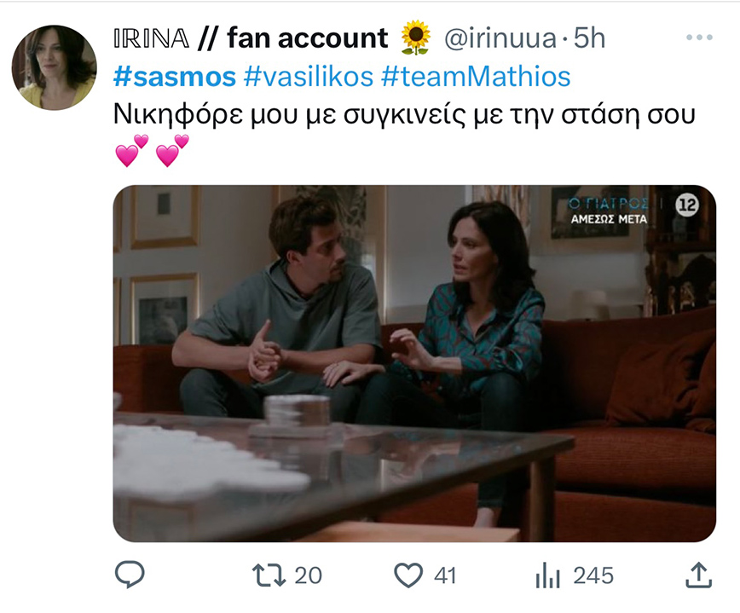Open the 5h timestamp of the tweet
The width and height of the screenshot is (740, 613).
coord(589,38)
